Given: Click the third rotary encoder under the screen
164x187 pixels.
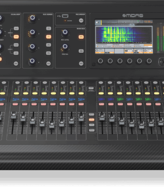Looking at the screenshot, I should click(120, 61).
